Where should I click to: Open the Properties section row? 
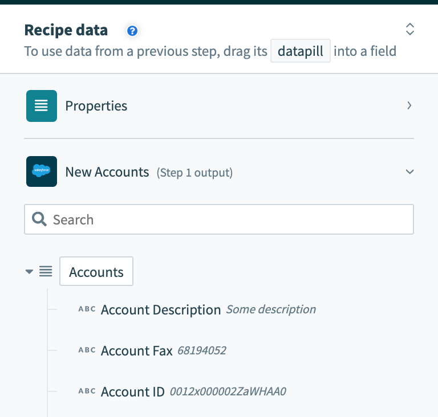[219, 106]
